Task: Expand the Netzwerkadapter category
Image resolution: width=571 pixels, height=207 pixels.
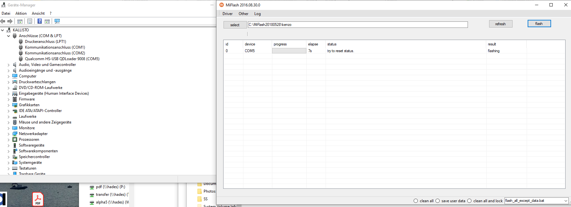Action: point(9,134)
